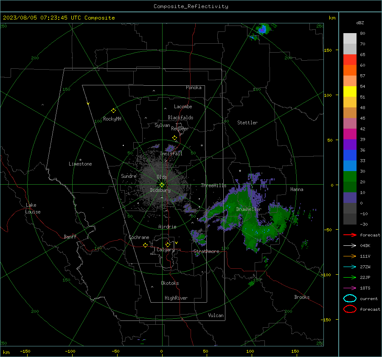Click the Lake Louise label

pyautogui.click(x=33, y=208)
